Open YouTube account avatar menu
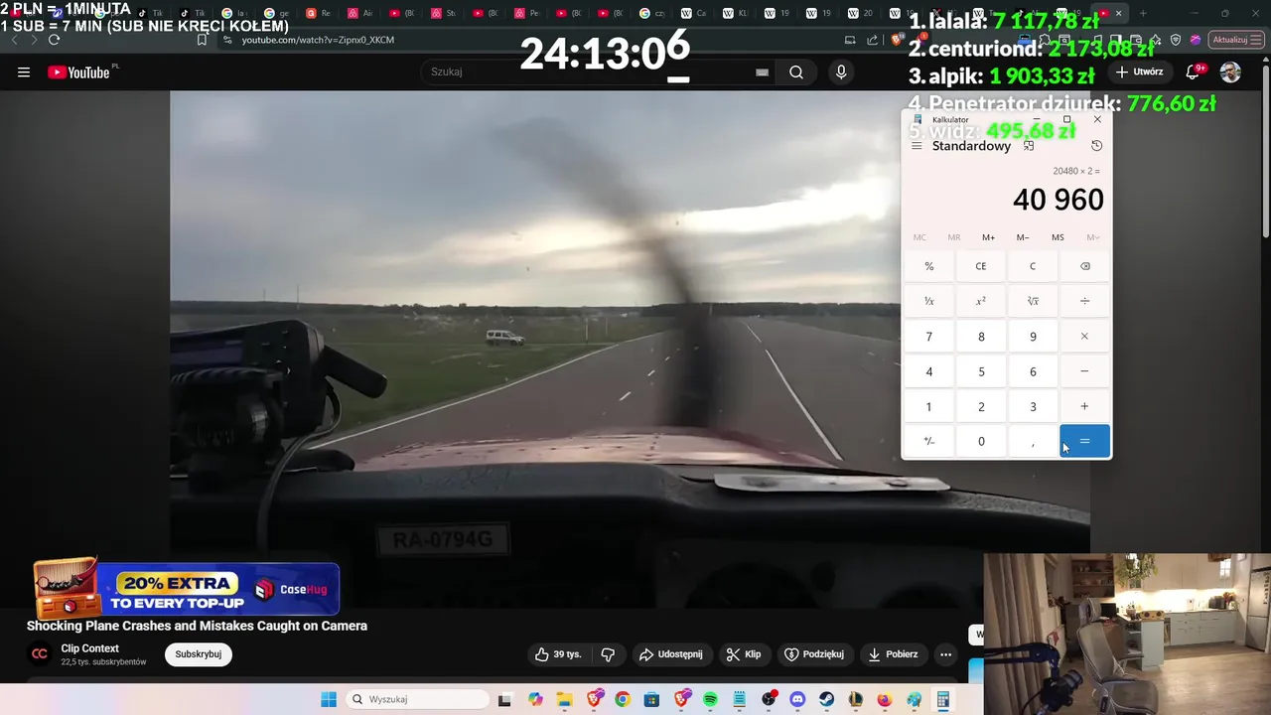Image resolution: width=1271 pixels, height=715 pixels. [x=1230, y=71]
